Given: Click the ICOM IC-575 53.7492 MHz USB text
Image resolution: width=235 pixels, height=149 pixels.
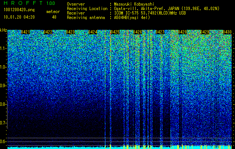Looking at the screenshot, I should coord(150,13).
